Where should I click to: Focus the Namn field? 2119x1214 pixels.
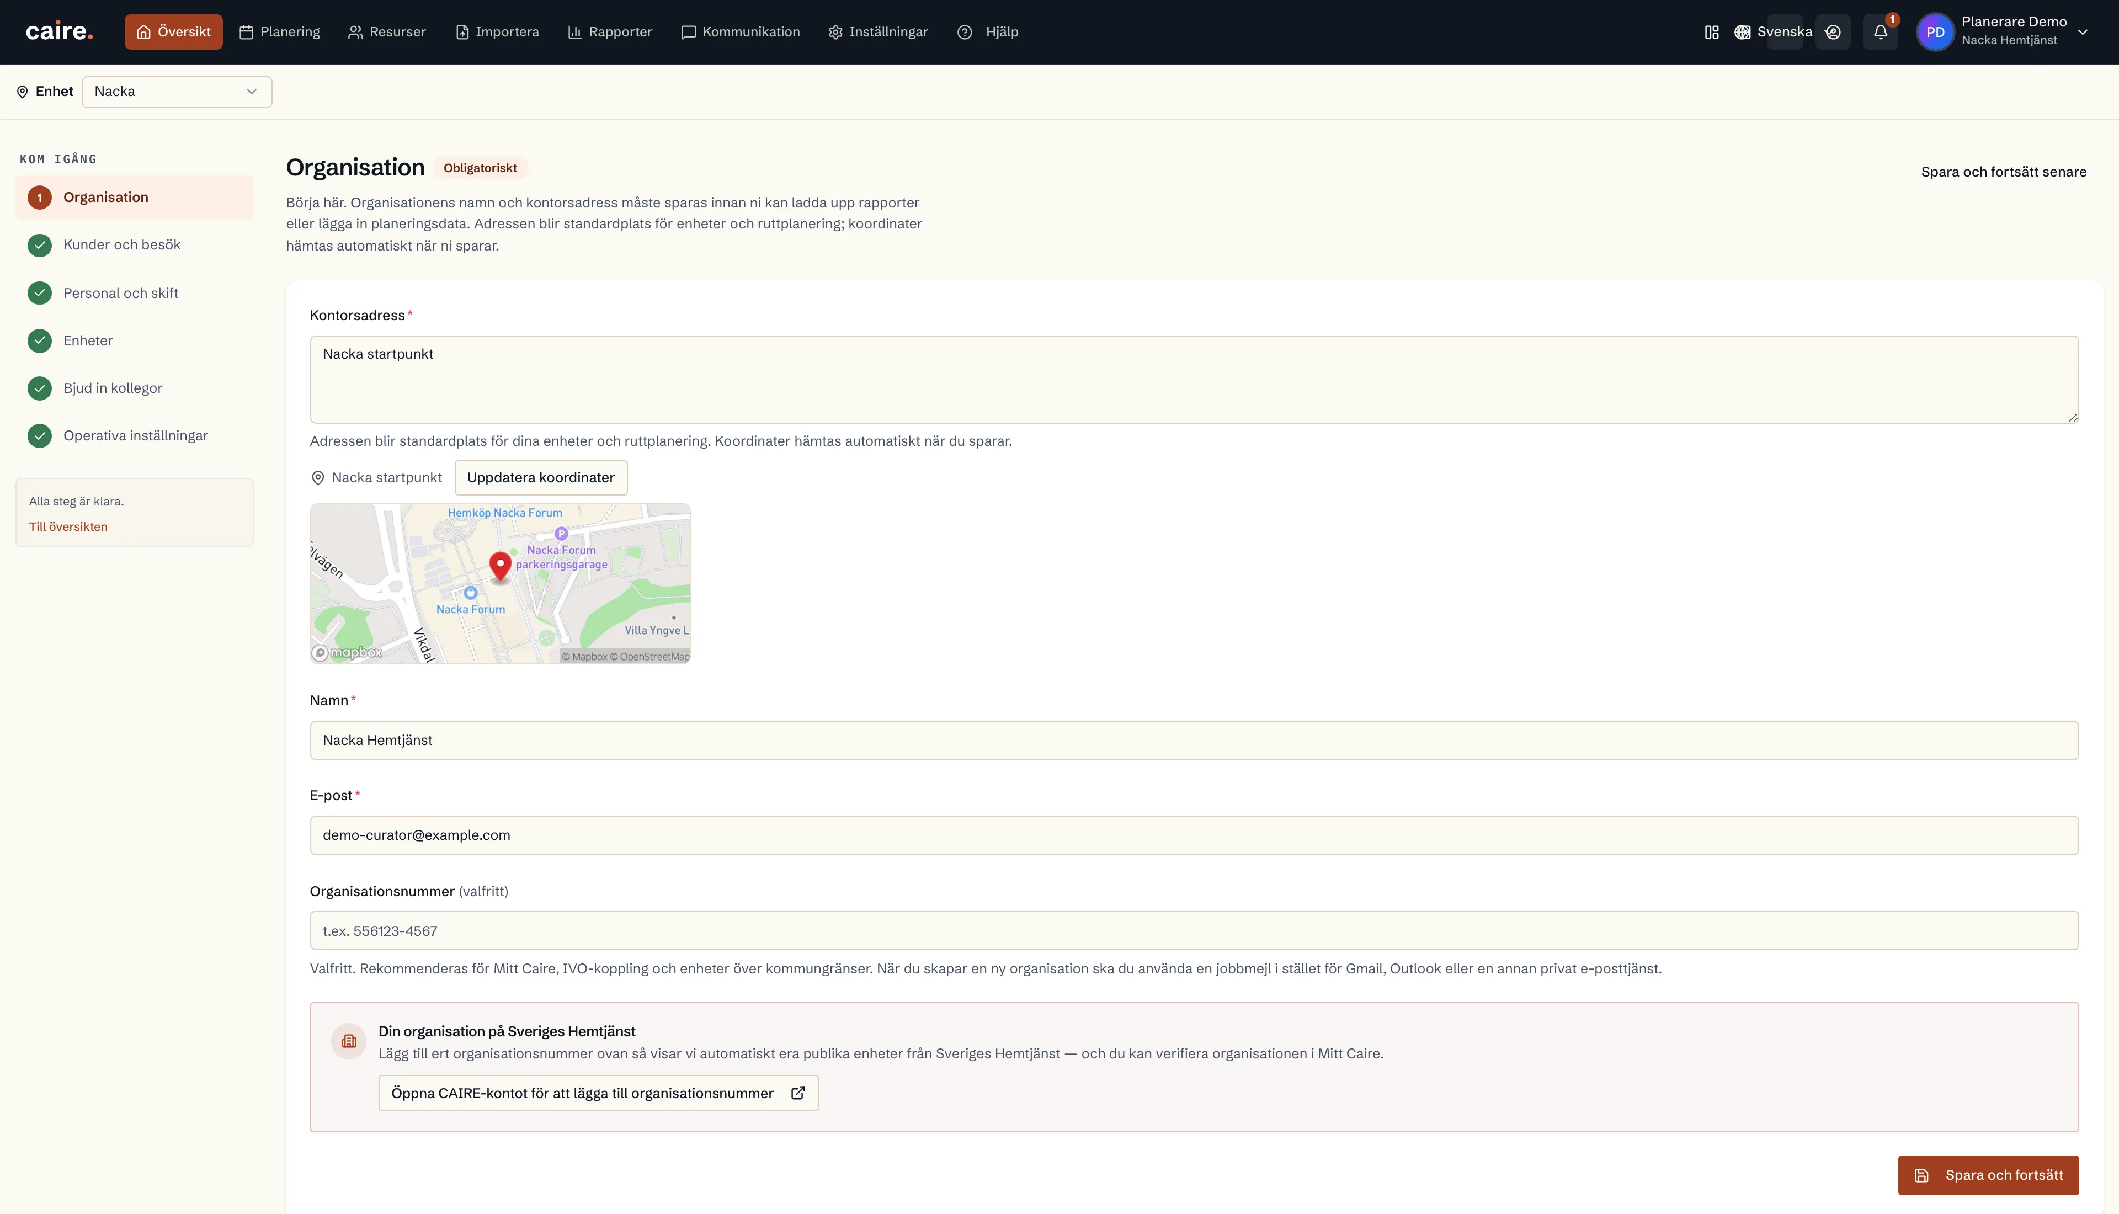tap(1194, 741)
